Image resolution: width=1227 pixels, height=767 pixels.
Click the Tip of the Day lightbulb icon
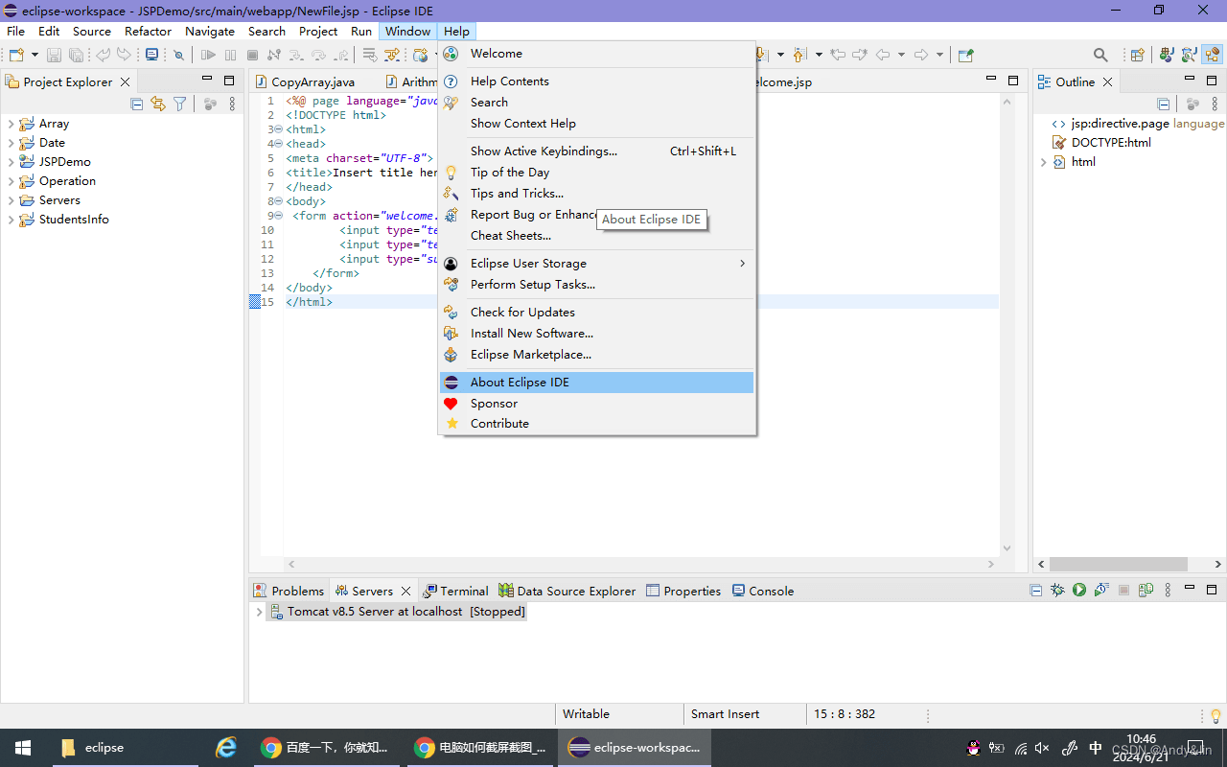[451, 173]
